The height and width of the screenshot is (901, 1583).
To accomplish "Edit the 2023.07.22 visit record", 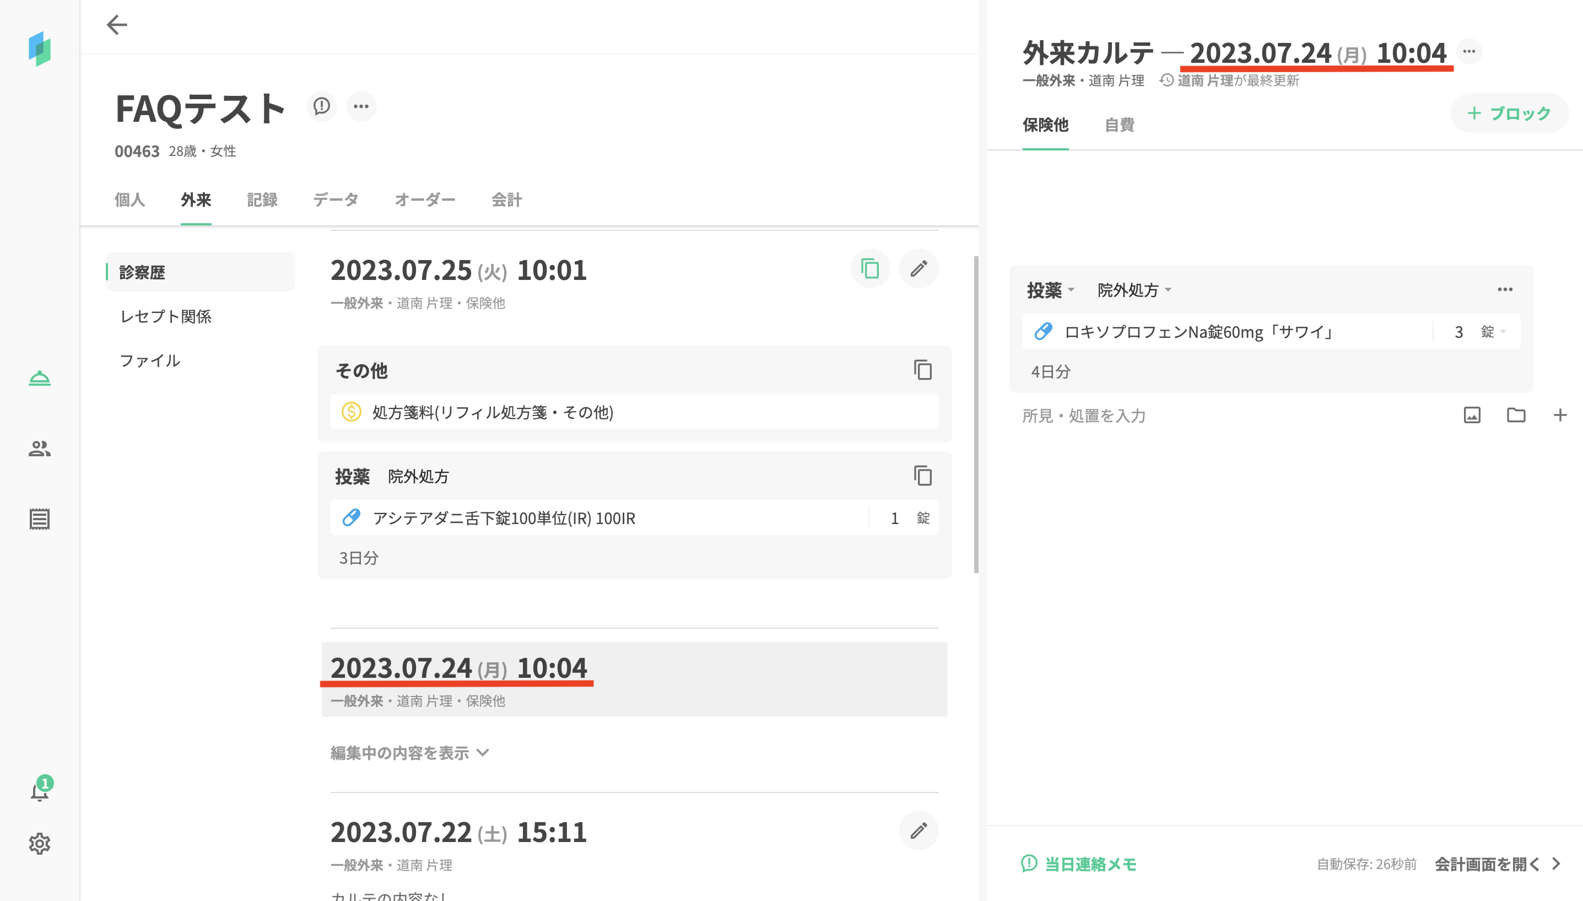I will pos(919,830).
